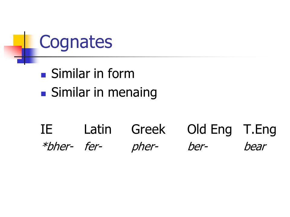The height and width of the screenshot is (217, 290).
Task: Click the Greek form pher-
Action: (145, 147)
